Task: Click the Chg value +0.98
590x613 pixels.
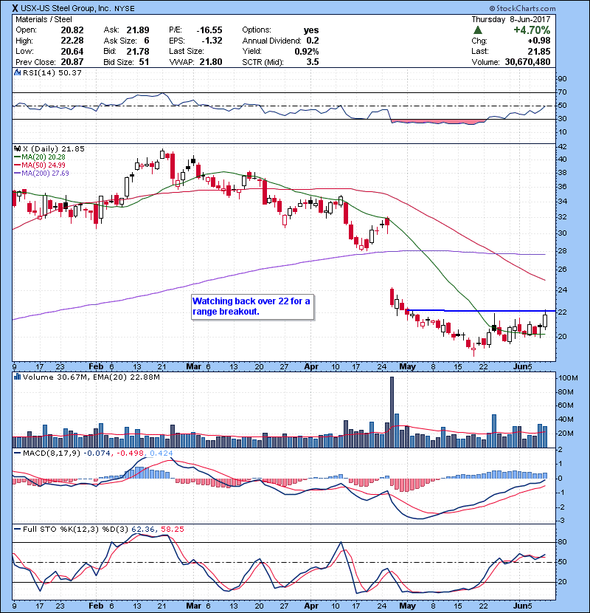Action: 539,41
